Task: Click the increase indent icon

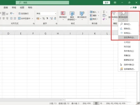Action: pos(15,18)
